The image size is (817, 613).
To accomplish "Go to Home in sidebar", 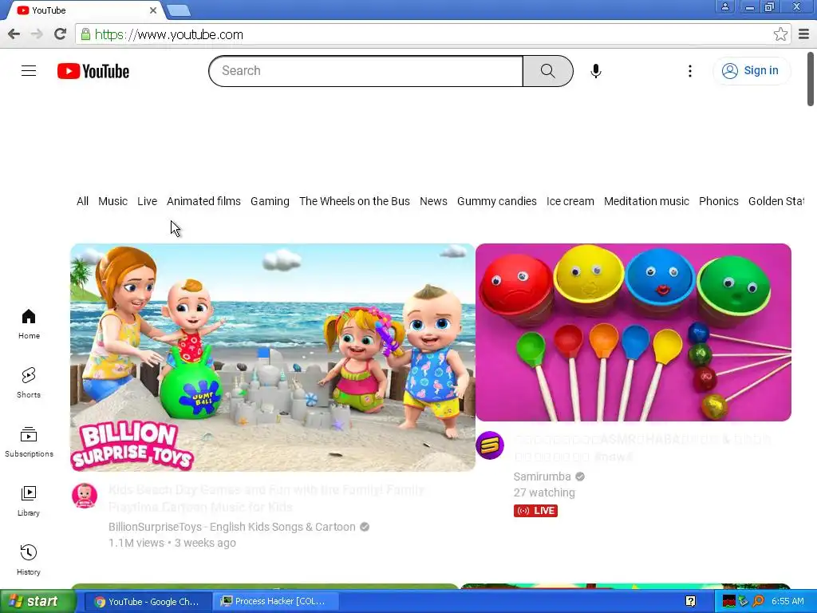I will point(29,324).
